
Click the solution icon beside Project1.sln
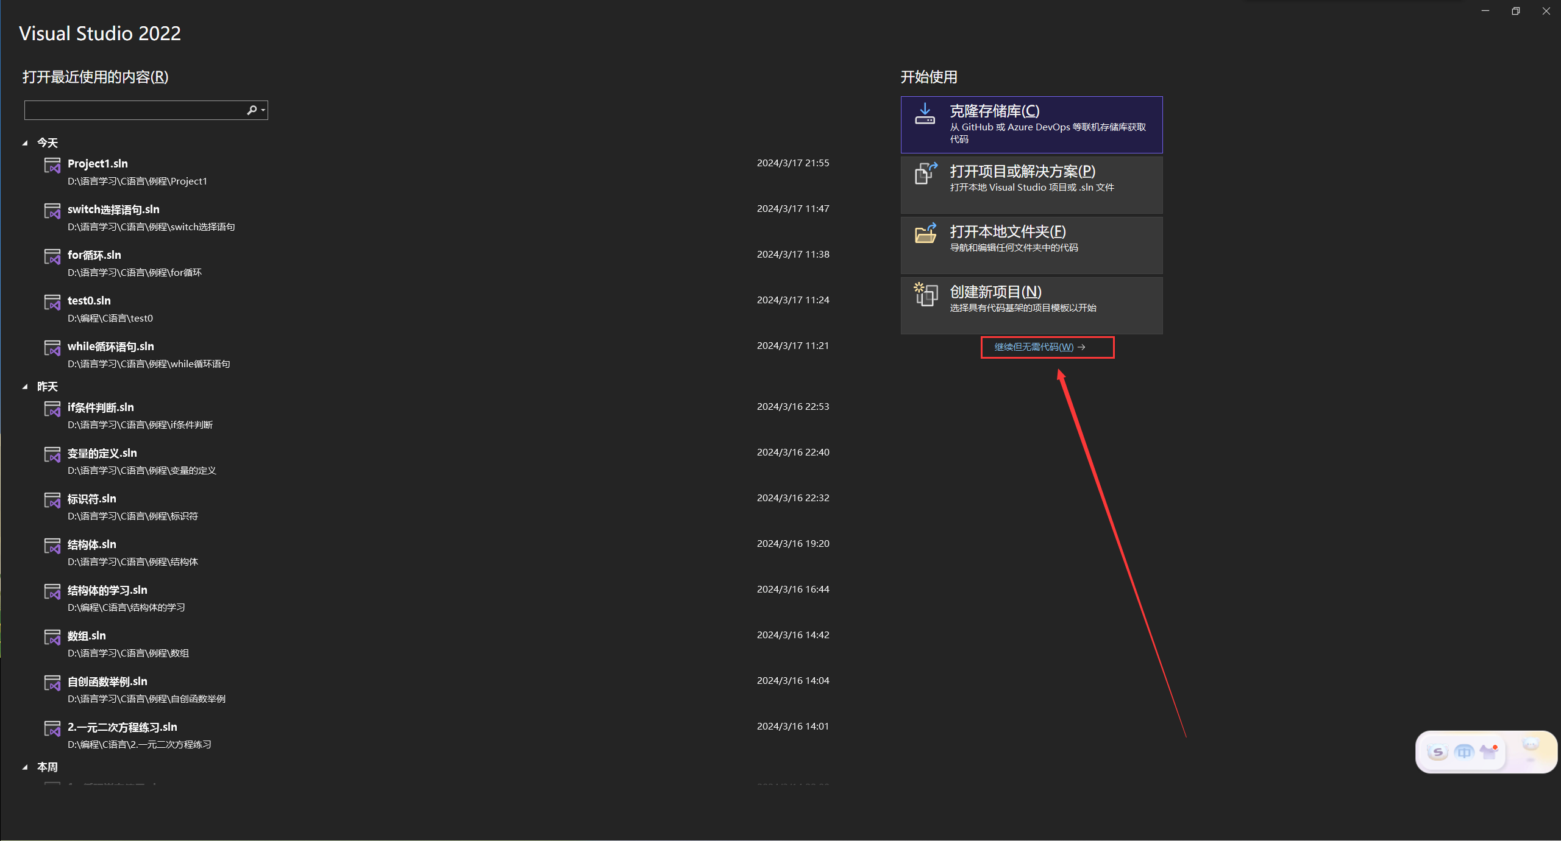tap(52, 165)
